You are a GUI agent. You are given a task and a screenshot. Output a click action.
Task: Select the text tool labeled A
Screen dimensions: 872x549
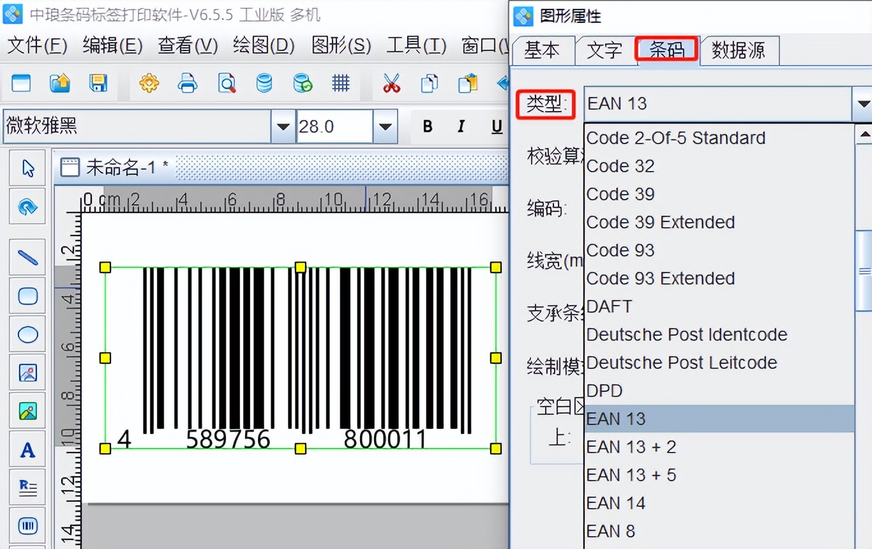click(x=27, y=449)
